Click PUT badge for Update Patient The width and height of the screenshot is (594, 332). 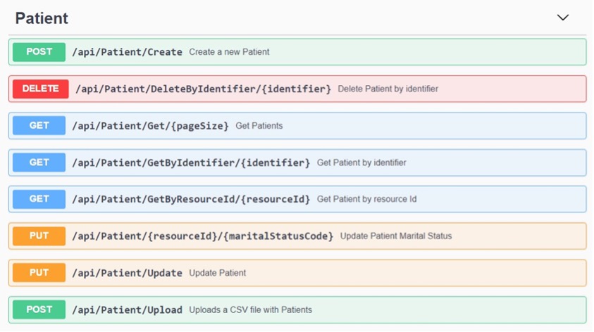(39, 273)
